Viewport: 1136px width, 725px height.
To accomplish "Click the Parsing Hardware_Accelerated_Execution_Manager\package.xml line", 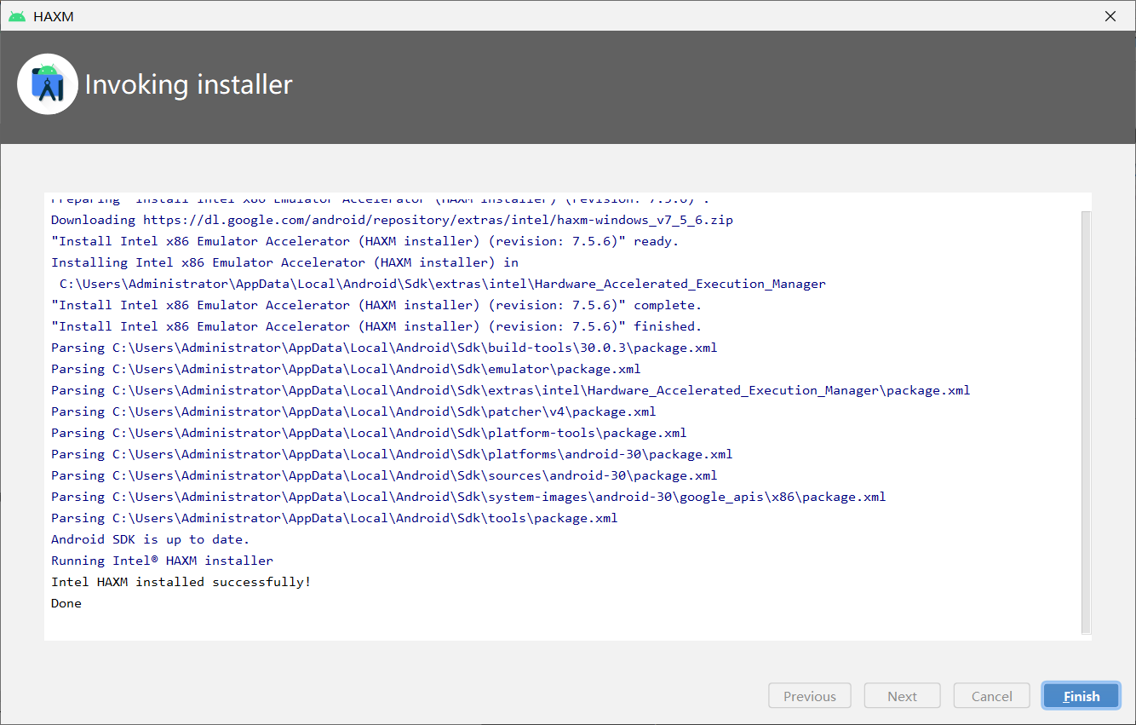I will (511, 390).
